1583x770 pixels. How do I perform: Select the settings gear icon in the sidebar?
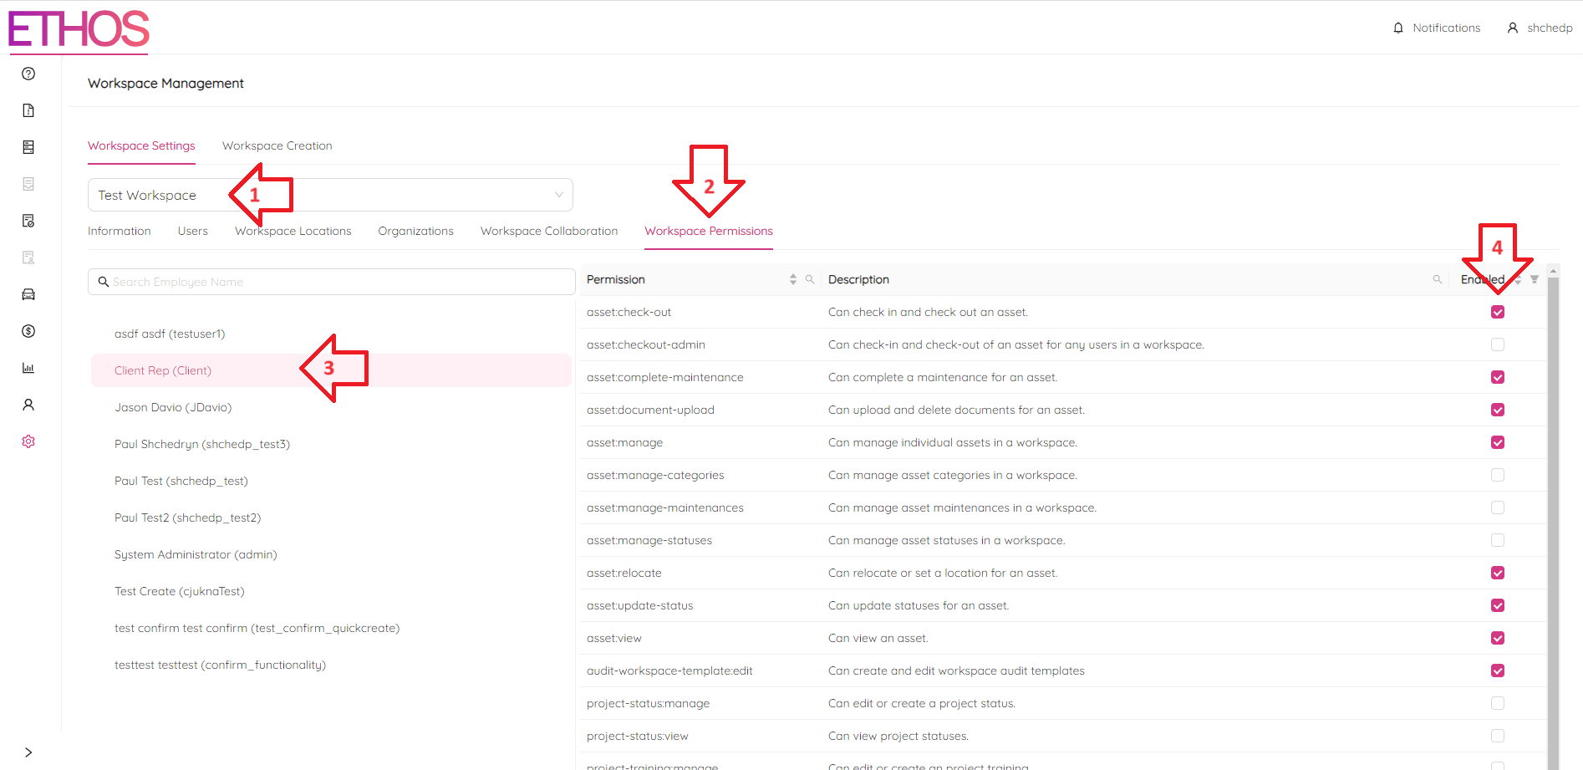(28, 441)
